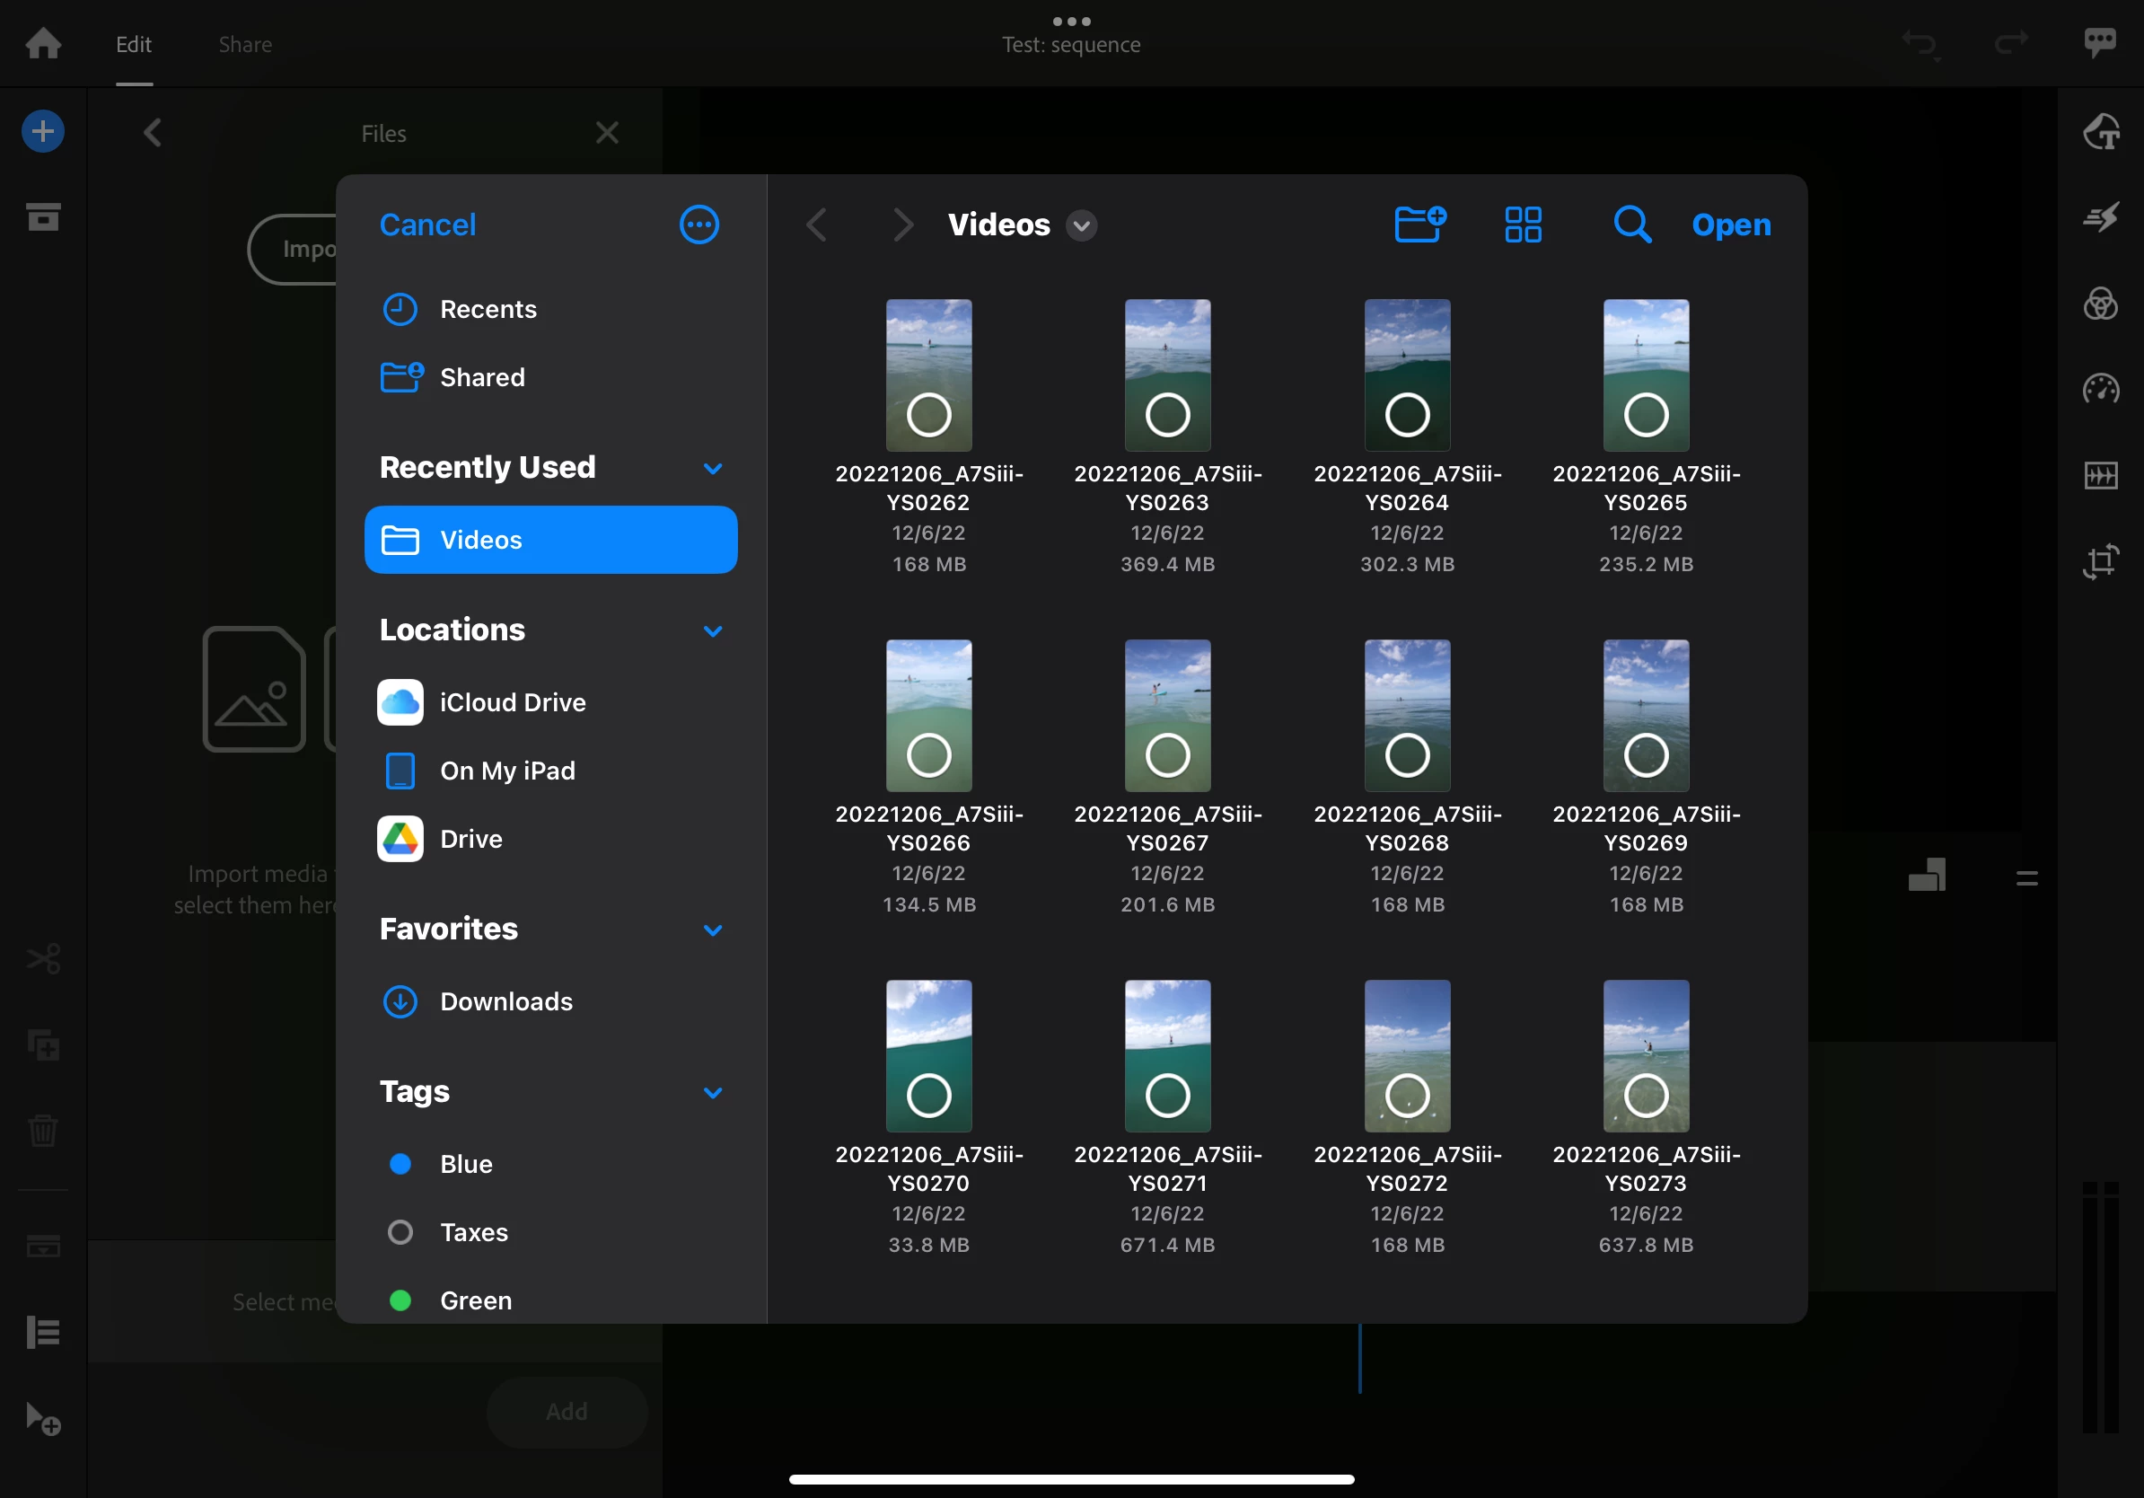Switch to the Share tab

click(244, 44)
